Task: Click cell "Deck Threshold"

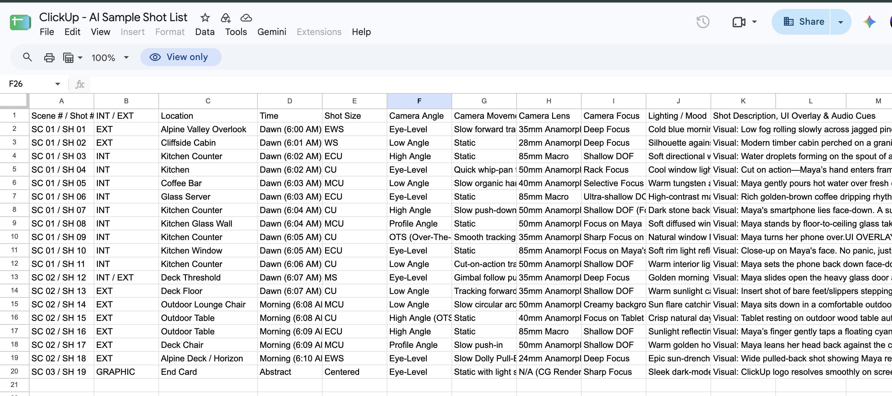Action: tap(208, 278)
